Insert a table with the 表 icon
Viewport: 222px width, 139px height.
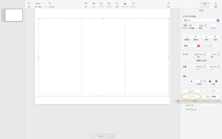tap(94, 4)
